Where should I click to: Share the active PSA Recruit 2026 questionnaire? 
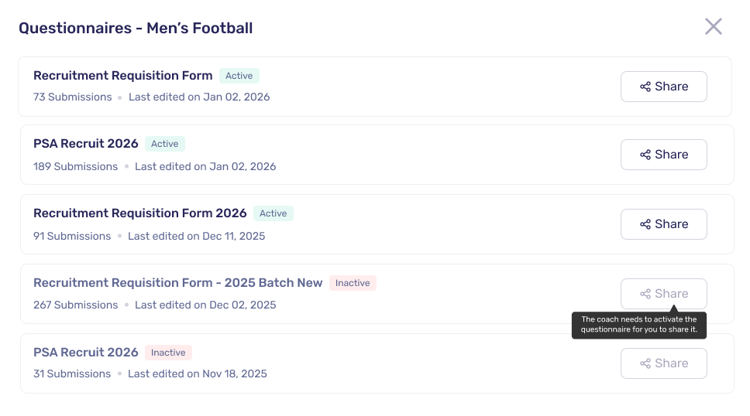664,155
